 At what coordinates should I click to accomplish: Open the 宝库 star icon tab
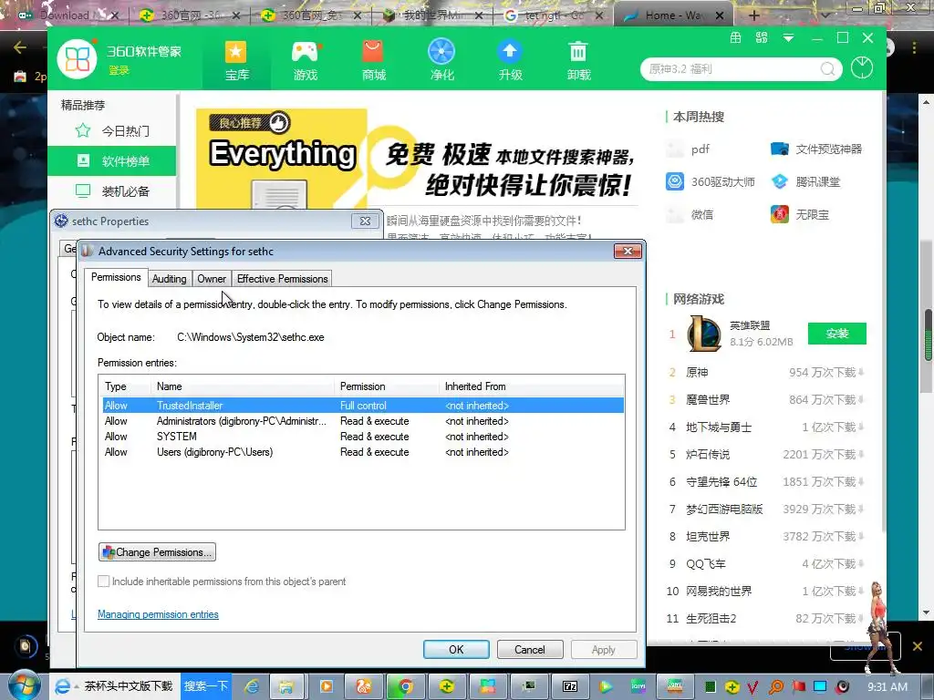(236, 61)
